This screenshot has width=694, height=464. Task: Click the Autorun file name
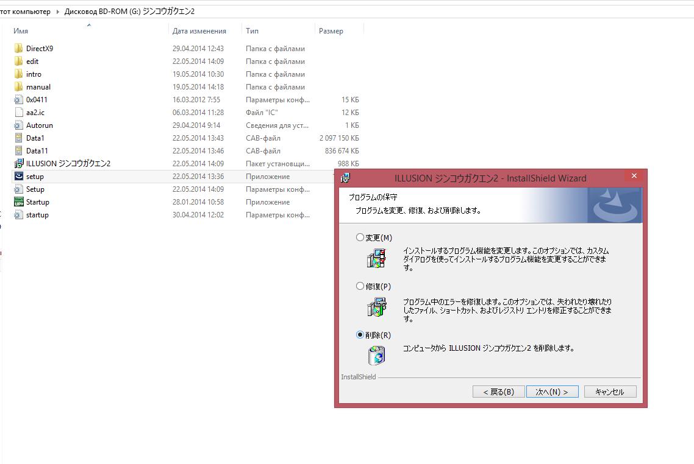pyautogui.click(x=40, y=125)
